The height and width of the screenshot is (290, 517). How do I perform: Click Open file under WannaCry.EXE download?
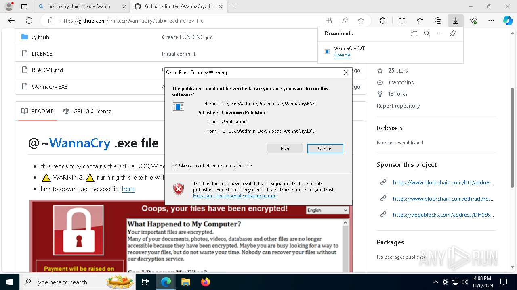coord(342,55)
